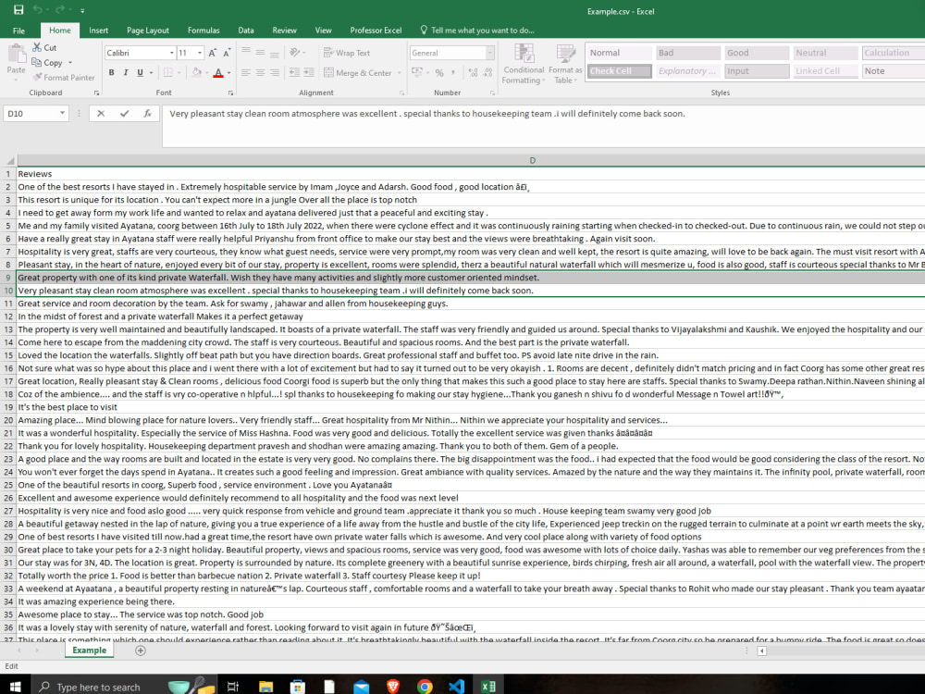
Task: Toggle Underline formatting
Action: [x=140, y=72]
